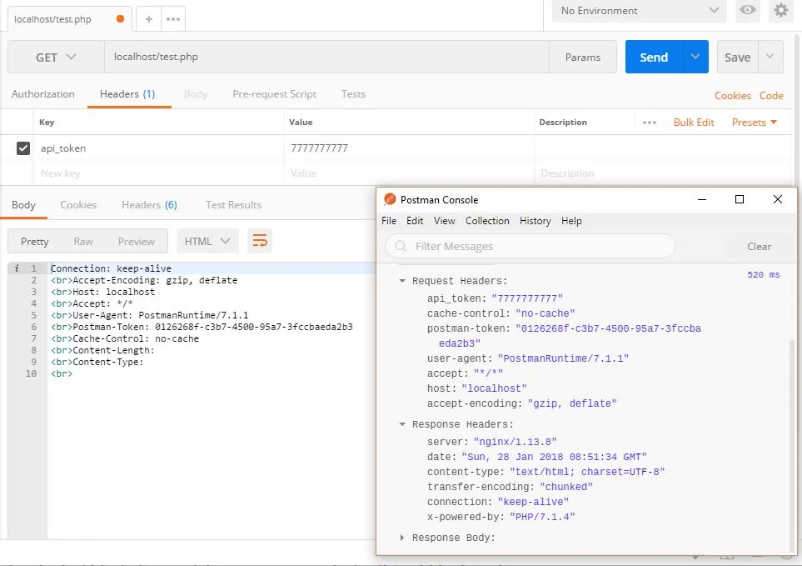Open the Pre-request Script tab
This screenshot has width=802, height=566.
click(x=274, y=94)
